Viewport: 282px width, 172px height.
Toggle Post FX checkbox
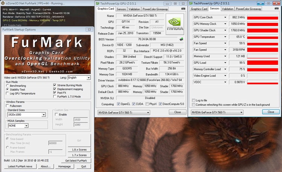(55, 92)
